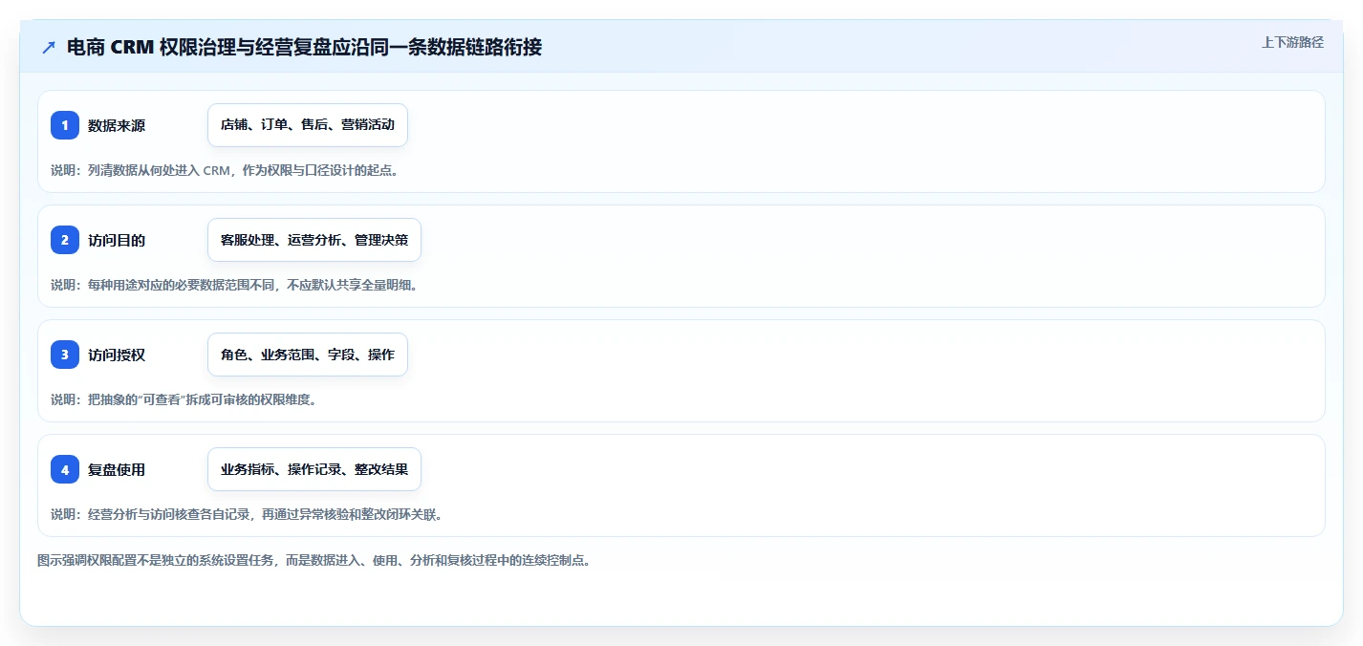Click the 访问目的 step label
The width and height of the screenshot is (1363, 646).
(x=117, y=240)
